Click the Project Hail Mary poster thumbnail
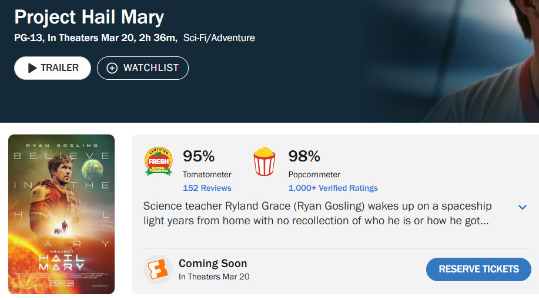539x300 pixels. 61,214
